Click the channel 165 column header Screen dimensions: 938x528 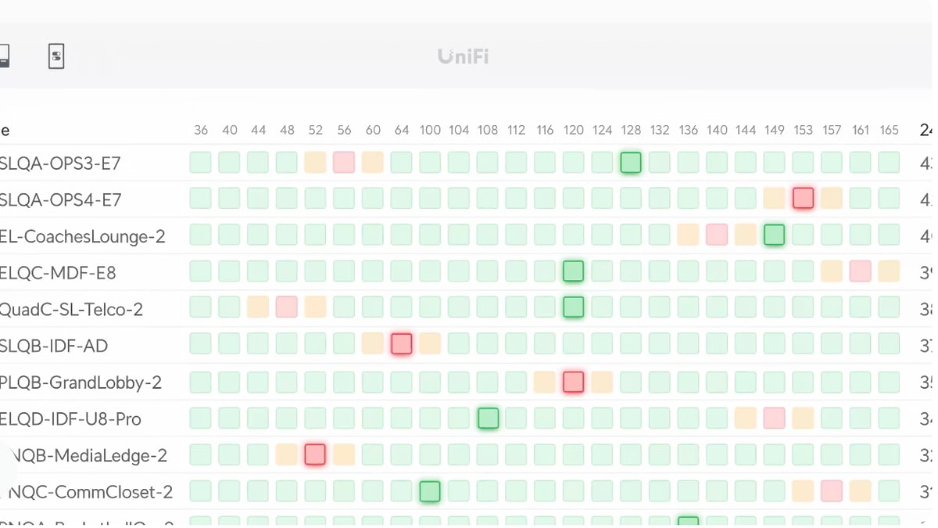[889, 131]
